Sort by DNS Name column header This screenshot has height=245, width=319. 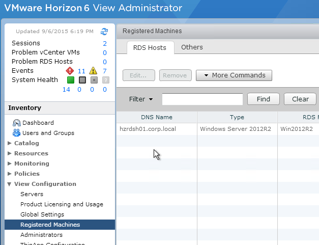[x=157, y=117]
